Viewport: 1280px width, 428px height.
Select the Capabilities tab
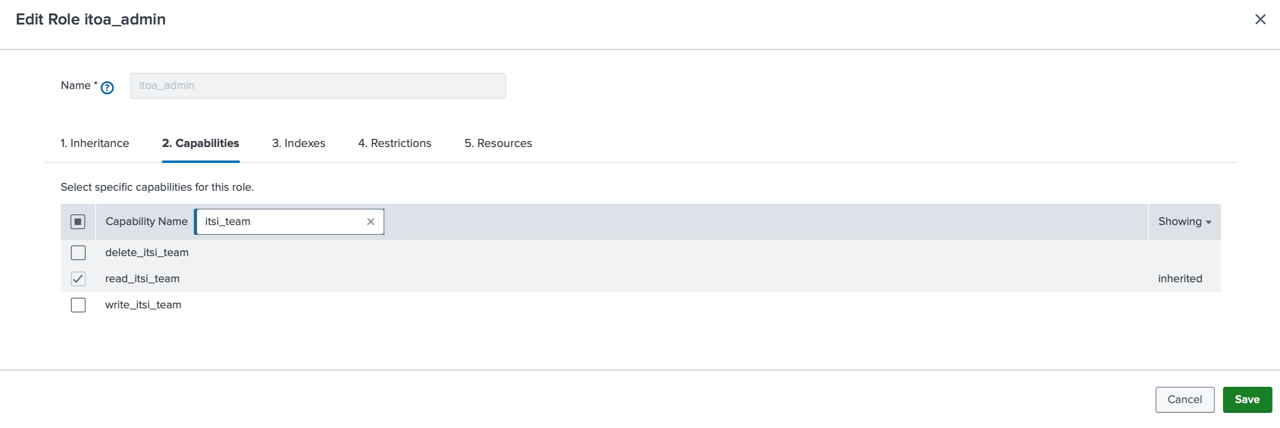tap(200, 143)
